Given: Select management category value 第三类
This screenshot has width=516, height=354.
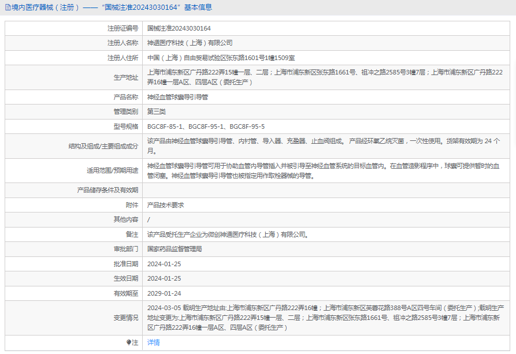Looking at the screenshot, I should (157, 111).
